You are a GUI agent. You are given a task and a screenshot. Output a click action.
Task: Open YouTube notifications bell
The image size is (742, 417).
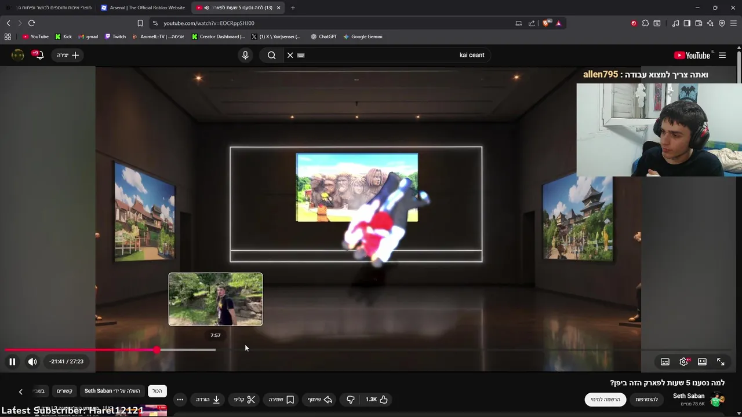pos(38,55)
